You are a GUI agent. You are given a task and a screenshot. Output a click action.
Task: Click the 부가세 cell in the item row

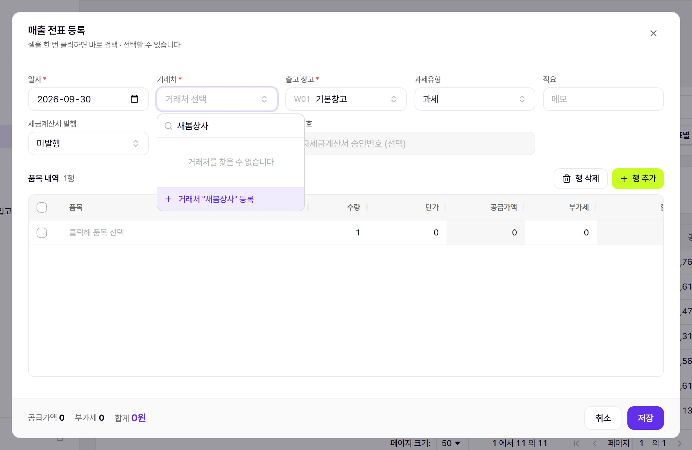(561, 232)
